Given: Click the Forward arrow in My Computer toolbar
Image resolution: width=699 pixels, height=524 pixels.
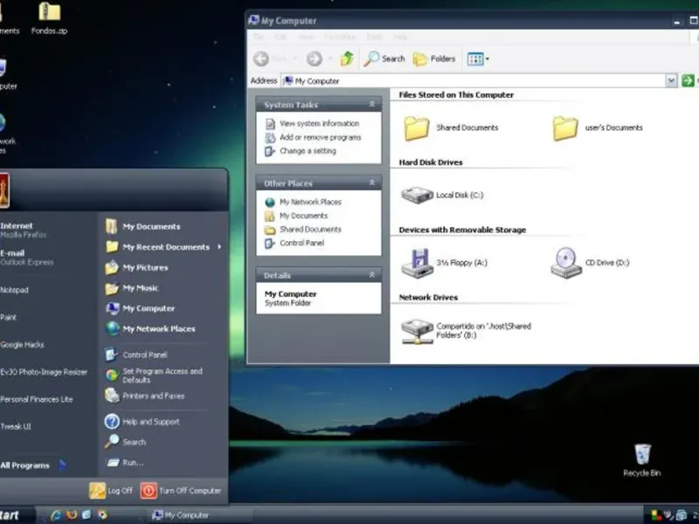Looking at the screenshot, I should [315, 59].
